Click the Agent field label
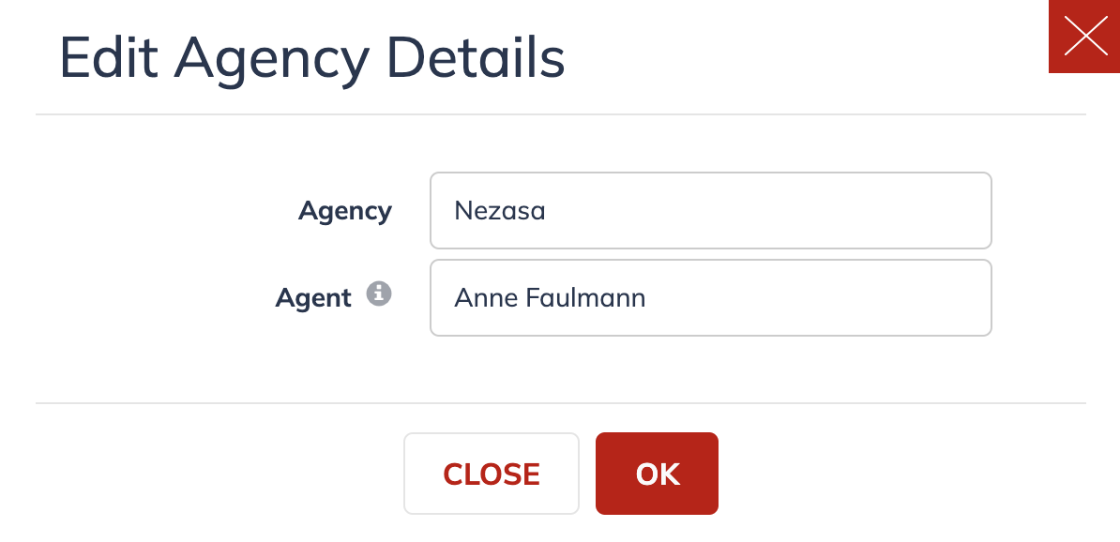Screen dimensions: 1120x542 [313, 298]
